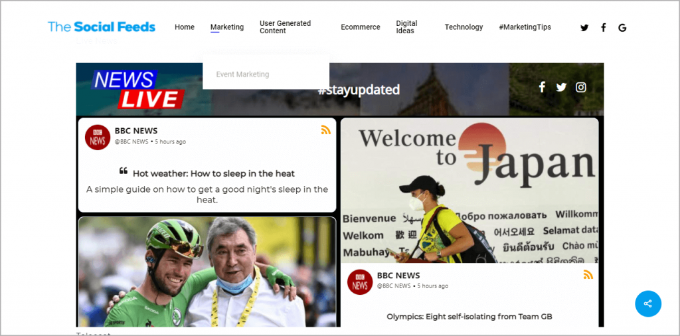Click the #stayupdated banner text
The height and width of the screenshot is (336, 680).
pyautogui.click(x=359, y=90)
